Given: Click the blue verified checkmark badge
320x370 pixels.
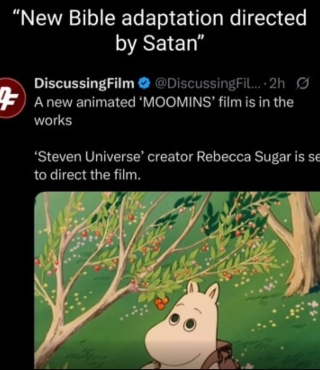Looking at the screenshot, I should pos(144,84).
